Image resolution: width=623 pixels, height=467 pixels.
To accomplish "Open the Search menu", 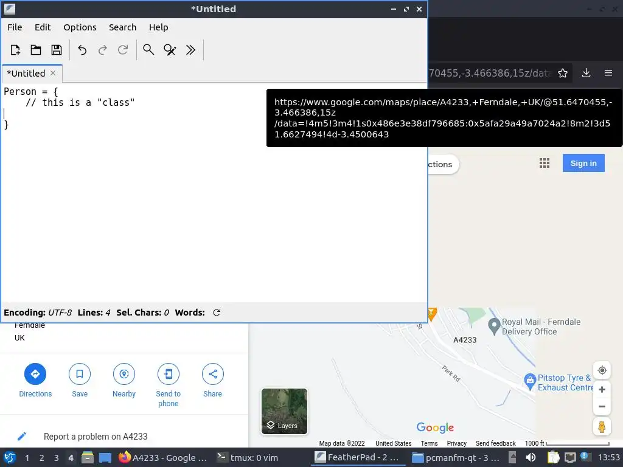I will point(122,27).
